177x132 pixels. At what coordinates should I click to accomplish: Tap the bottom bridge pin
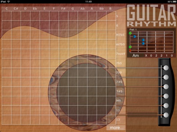[166, 115]
